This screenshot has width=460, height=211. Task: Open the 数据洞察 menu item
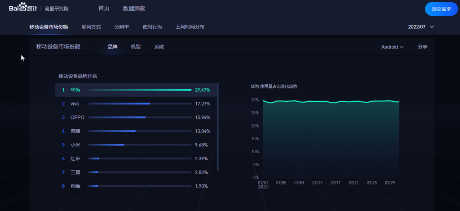coord(134,9)
